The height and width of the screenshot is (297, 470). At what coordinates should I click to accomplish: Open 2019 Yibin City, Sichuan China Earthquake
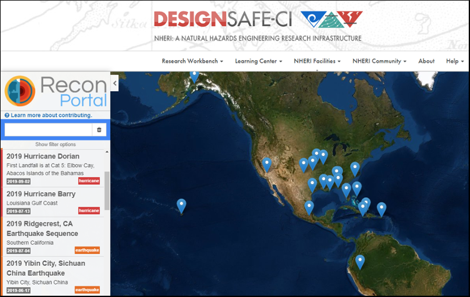click(53, 276)
